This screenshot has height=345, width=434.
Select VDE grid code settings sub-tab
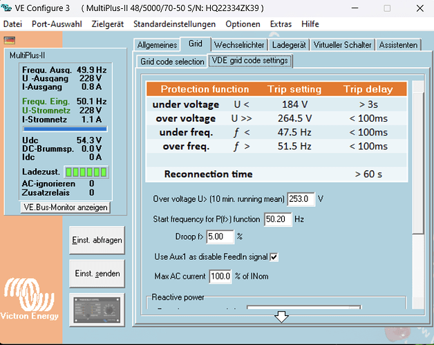(250, 61)
